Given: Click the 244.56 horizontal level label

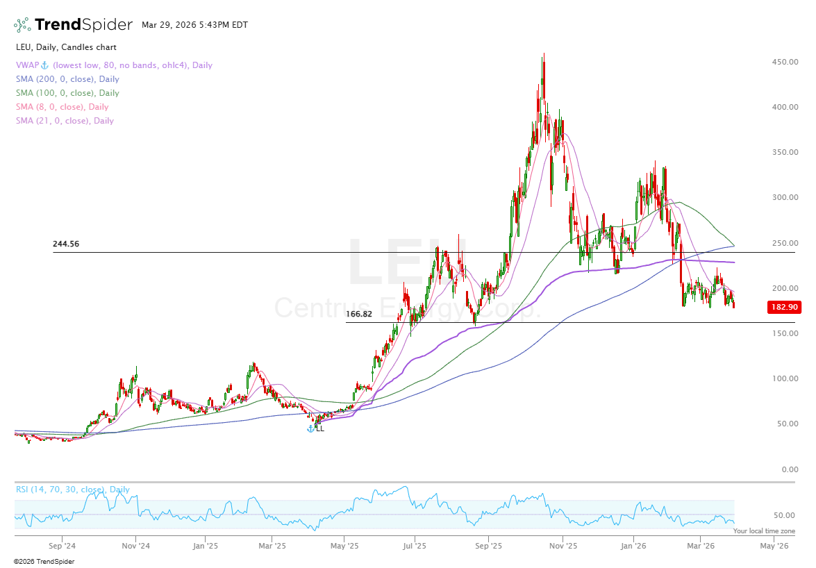Looking at the screenshot, I should point(66,244).
